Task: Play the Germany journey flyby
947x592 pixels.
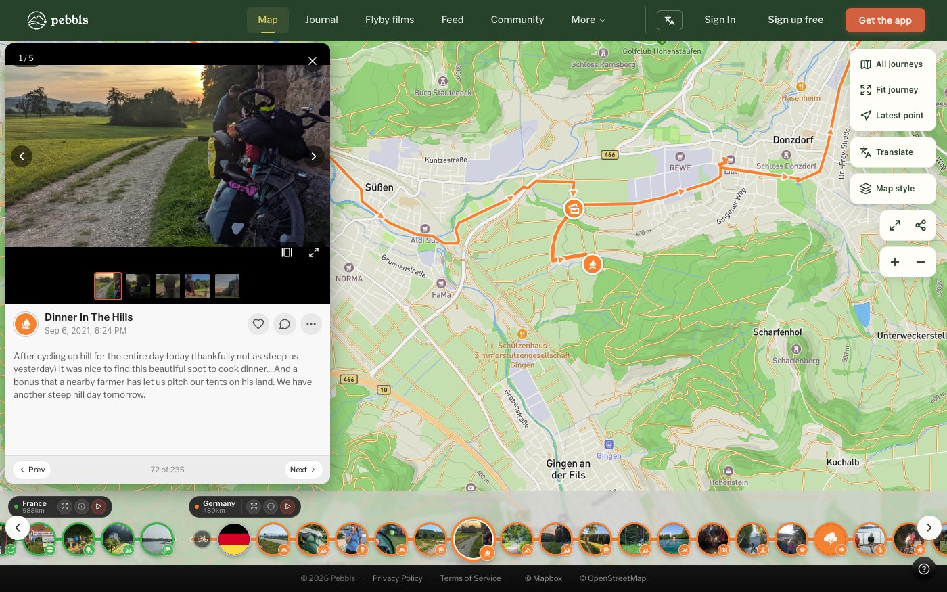Action: 287,506
